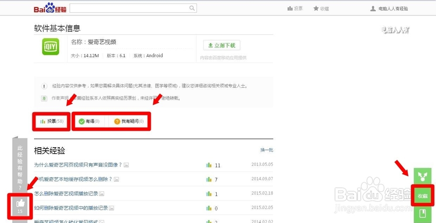Select the date 2013.05.05
This screenshot has width=436, height=223.
[x=262, y=164]
